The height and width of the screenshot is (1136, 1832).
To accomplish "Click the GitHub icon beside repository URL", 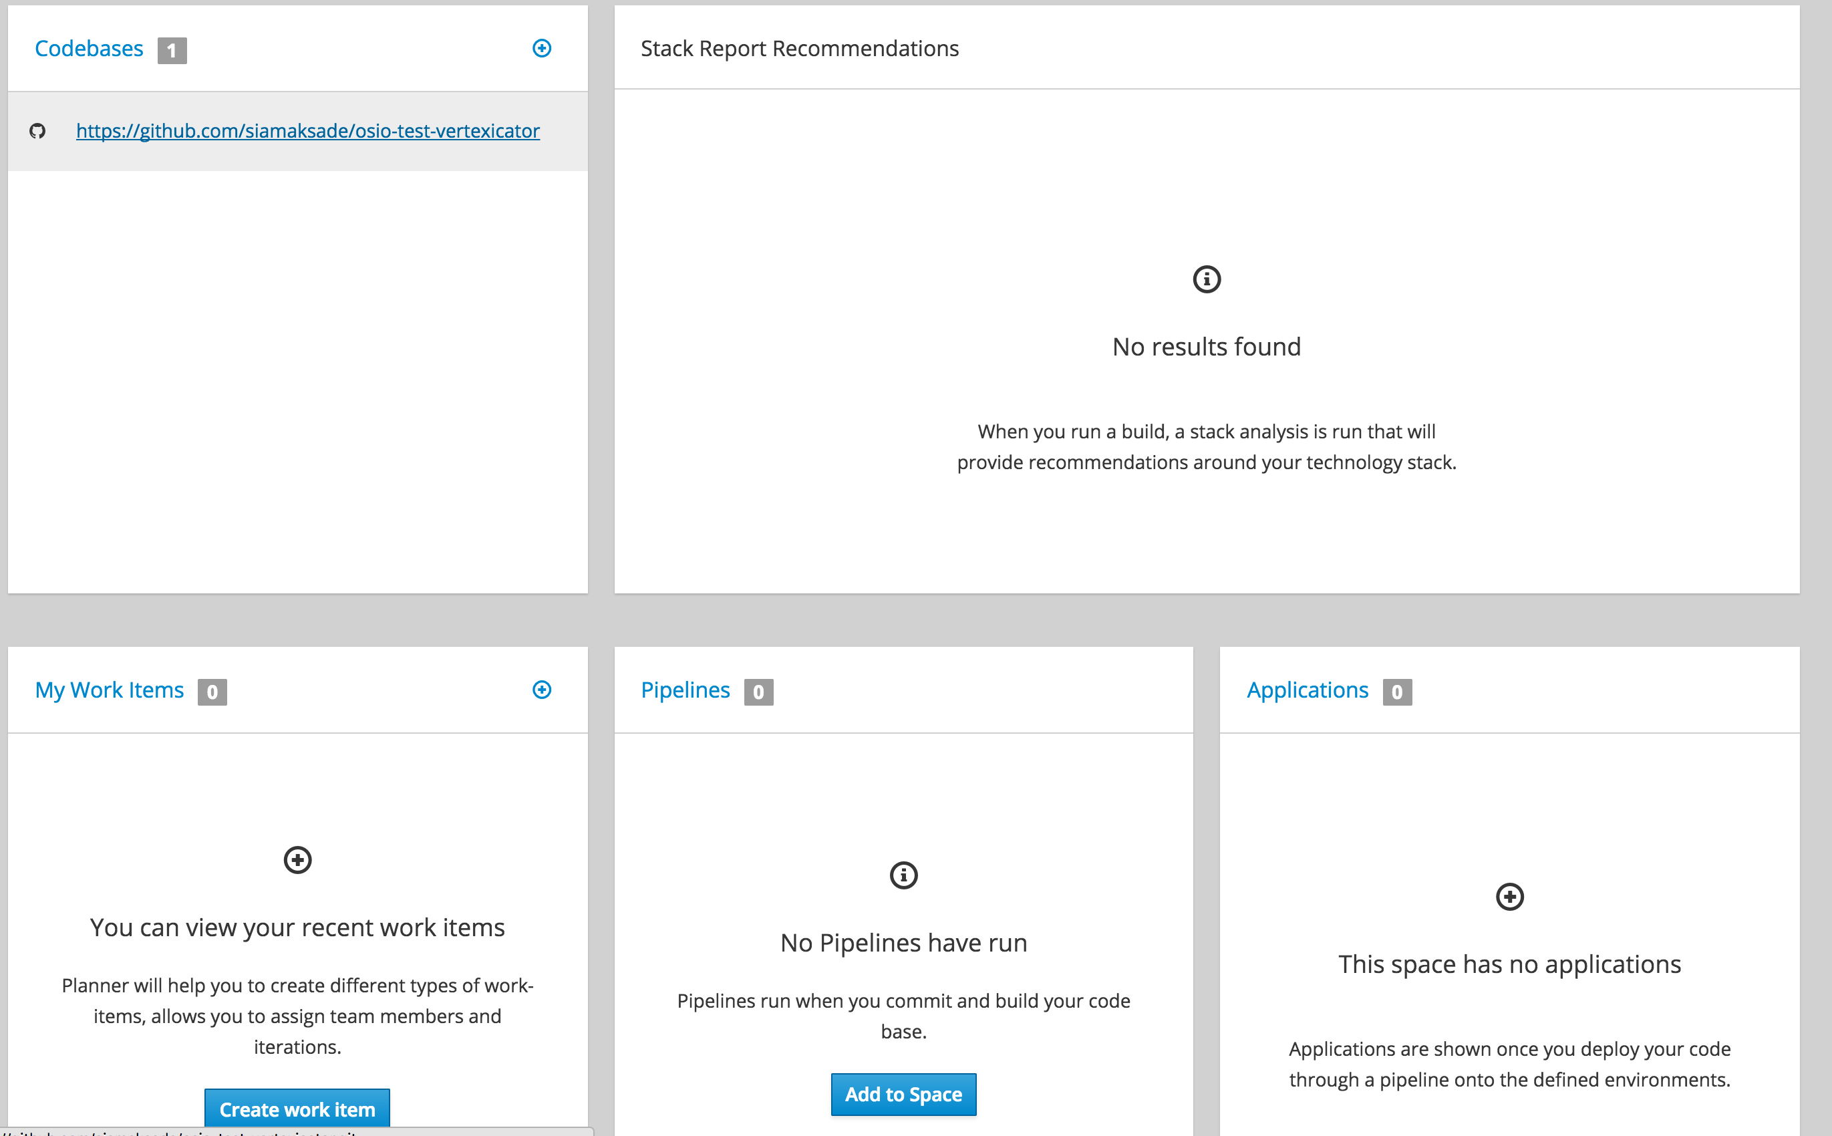I will pos(37,131).
